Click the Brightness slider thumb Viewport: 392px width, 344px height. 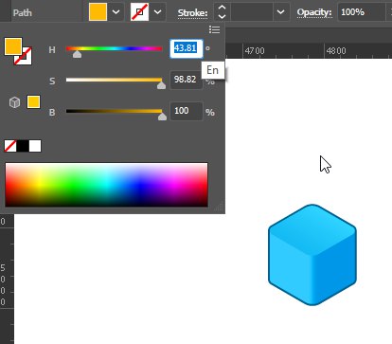(x=162, y=117)
